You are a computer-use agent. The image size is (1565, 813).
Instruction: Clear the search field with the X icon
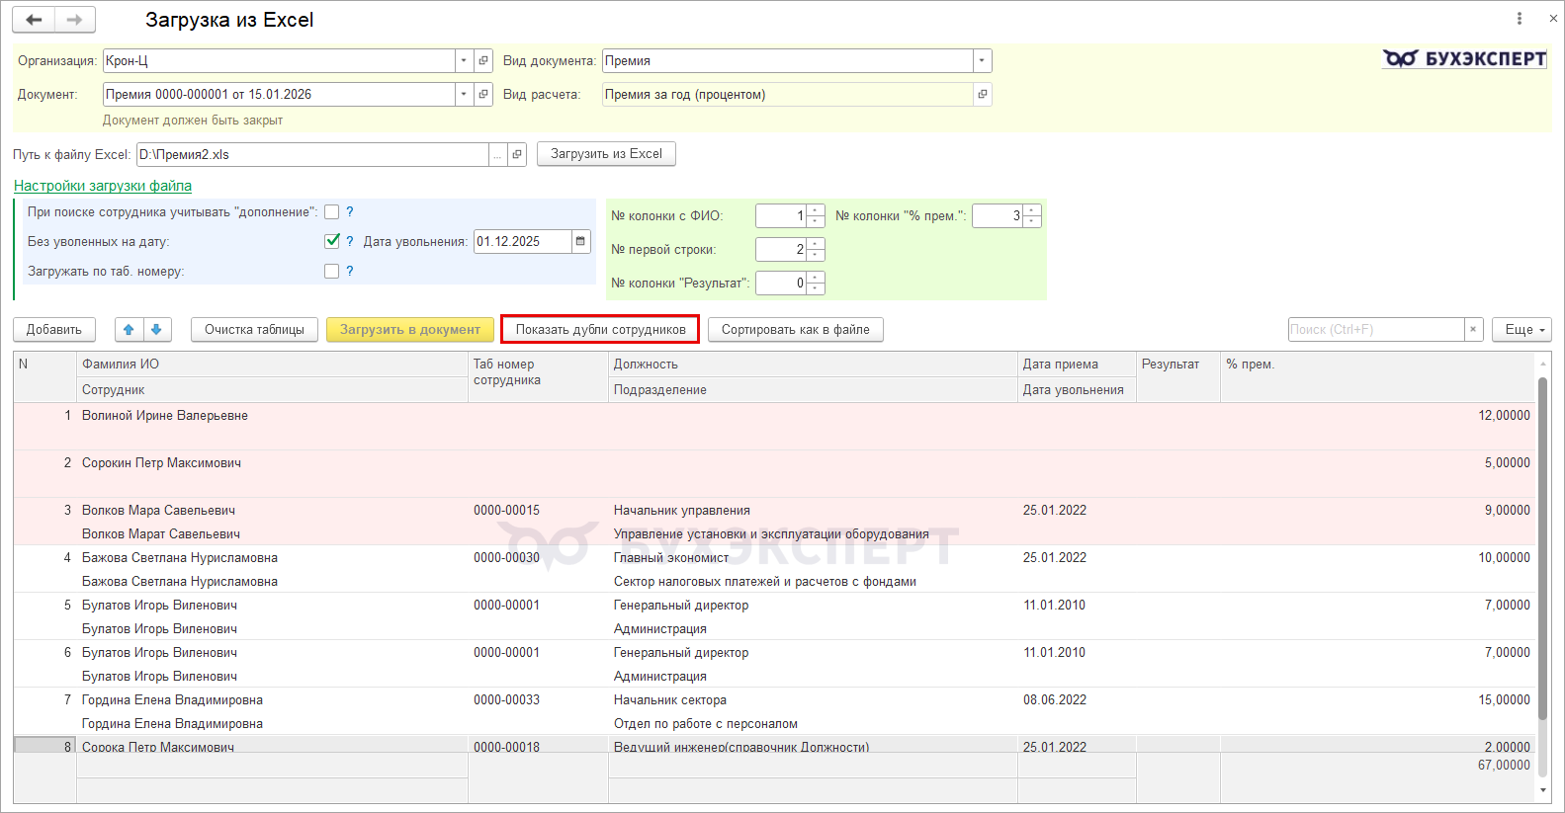click(1473, 330)
